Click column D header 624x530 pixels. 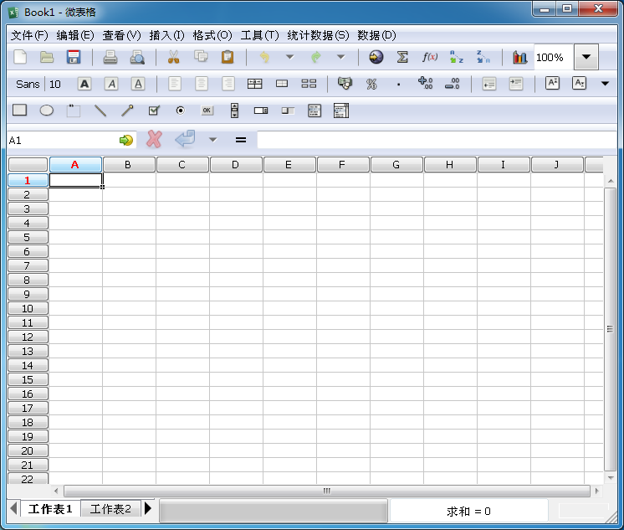click(x=236, y=165)
